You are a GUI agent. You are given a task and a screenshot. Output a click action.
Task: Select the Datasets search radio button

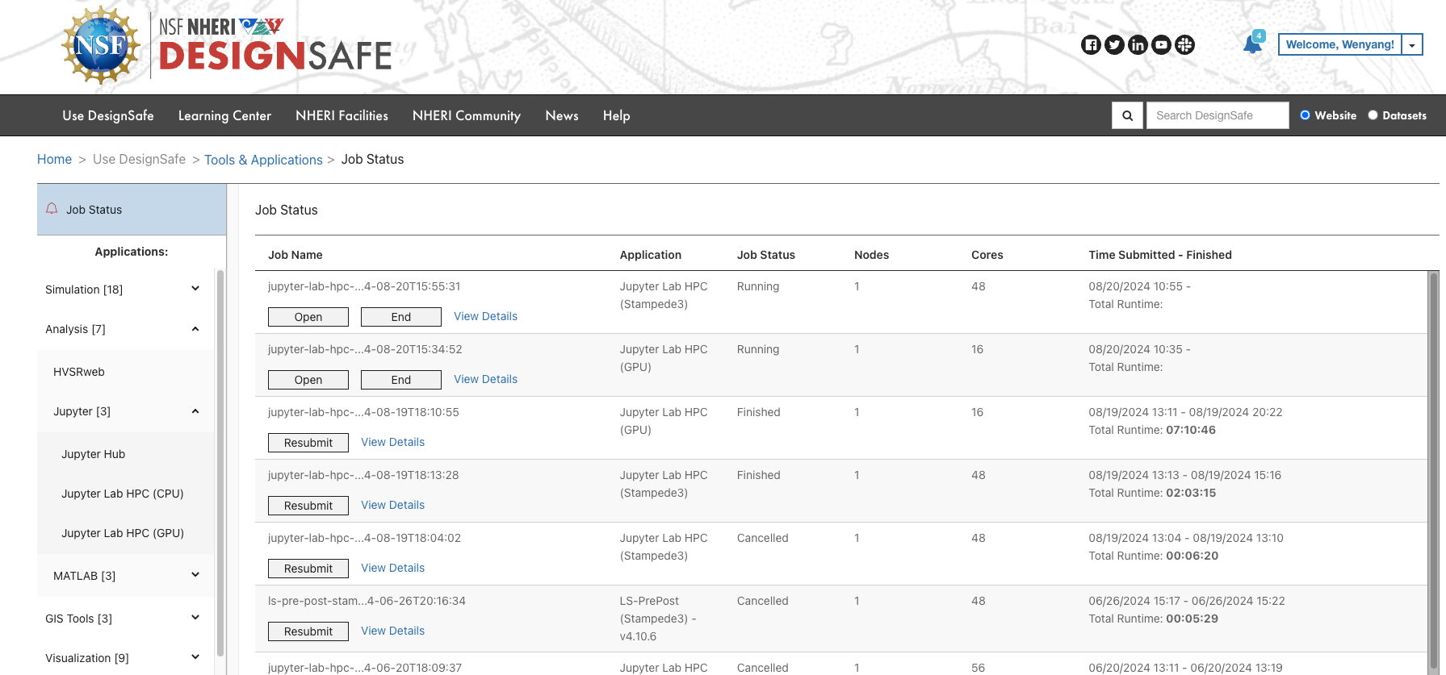(1373, 115)
